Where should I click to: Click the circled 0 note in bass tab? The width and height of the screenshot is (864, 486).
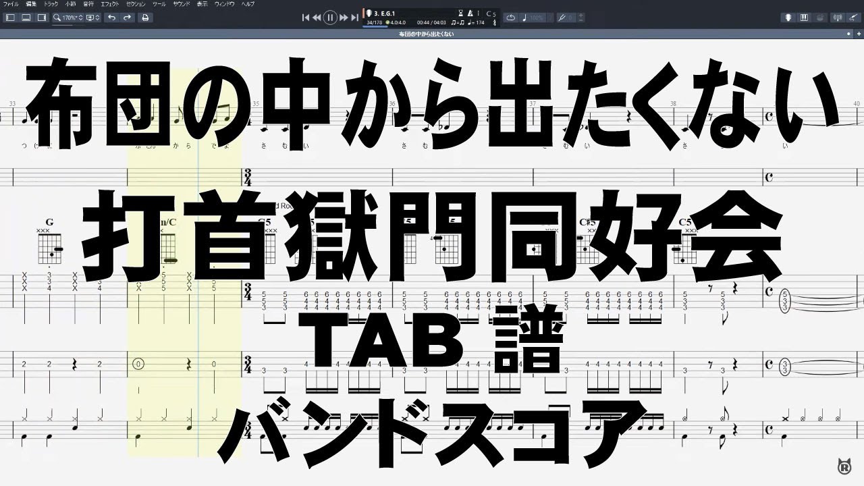pyautogui.click(x=139, y=364)
